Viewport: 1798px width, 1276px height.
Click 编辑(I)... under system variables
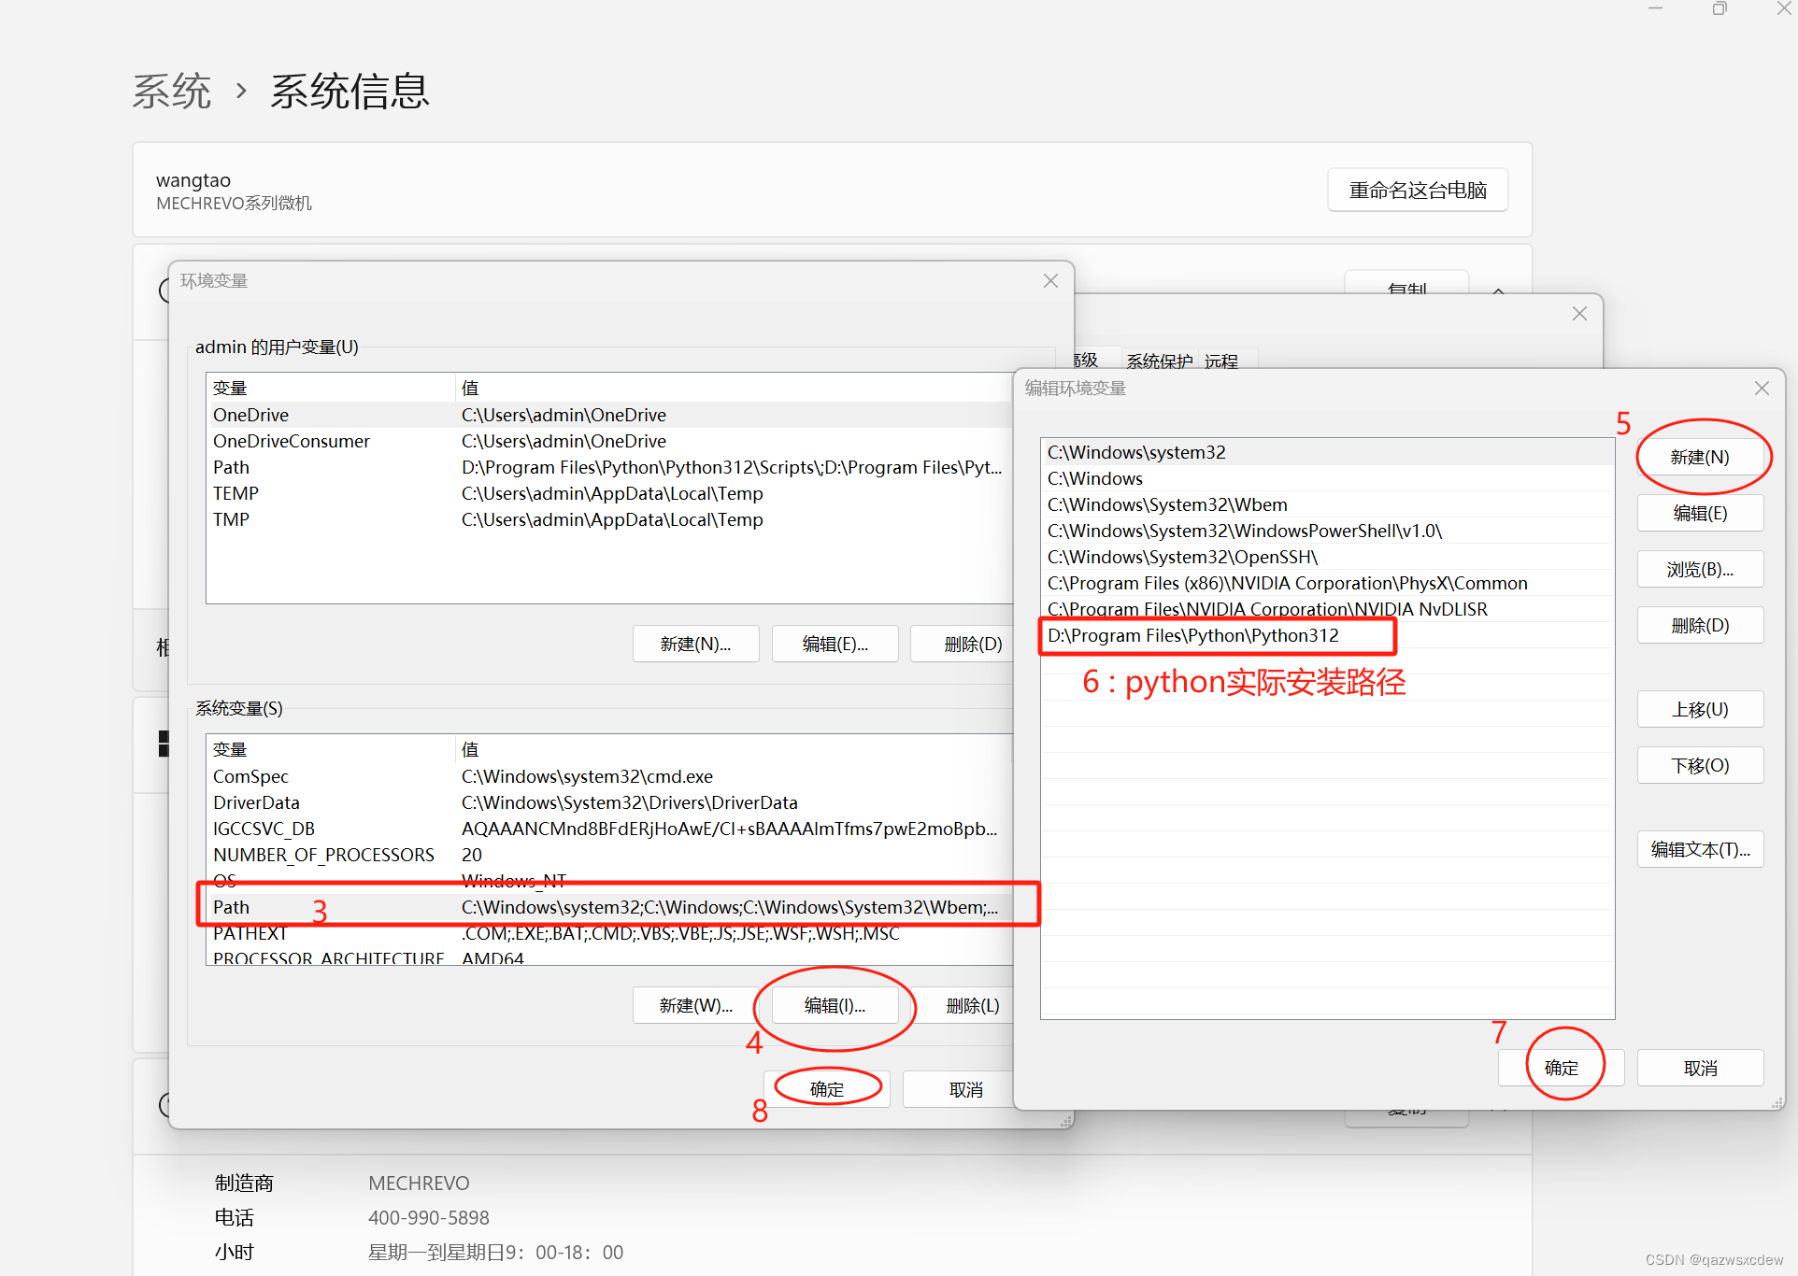tap(835, 1005)
